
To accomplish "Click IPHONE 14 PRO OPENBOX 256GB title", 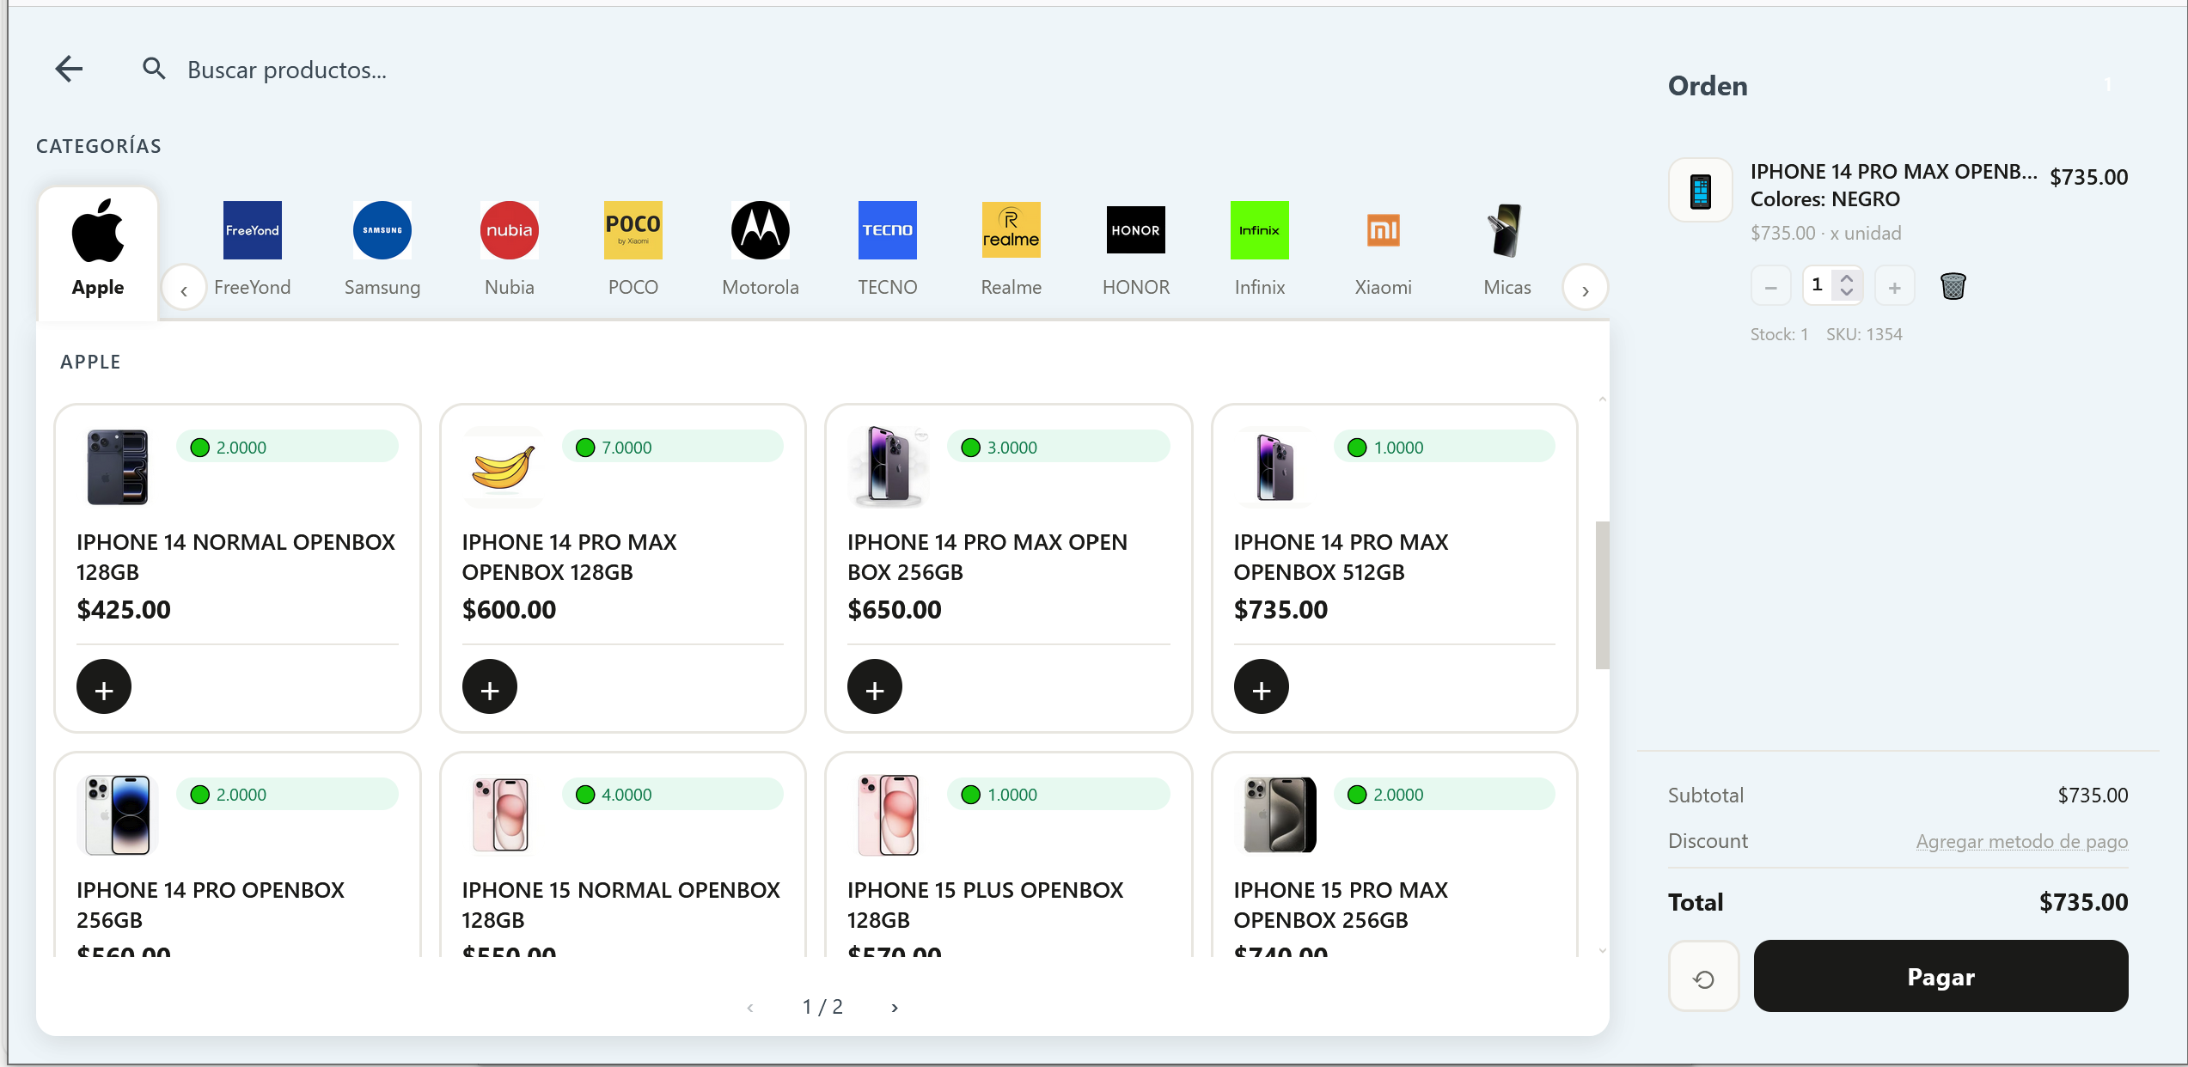I will point(211,905).
